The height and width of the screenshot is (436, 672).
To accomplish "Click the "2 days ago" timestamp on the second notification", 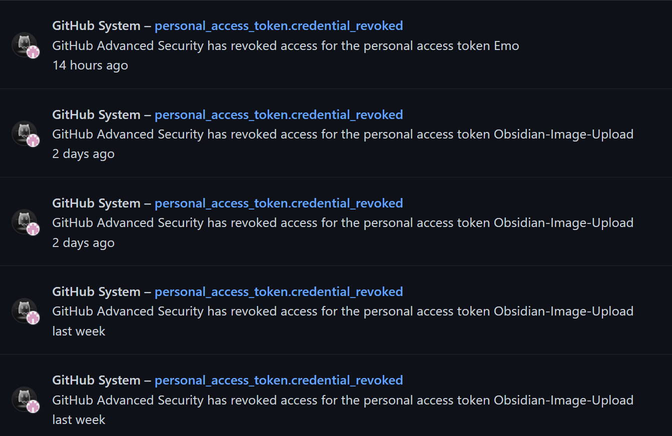I will 83,153.
